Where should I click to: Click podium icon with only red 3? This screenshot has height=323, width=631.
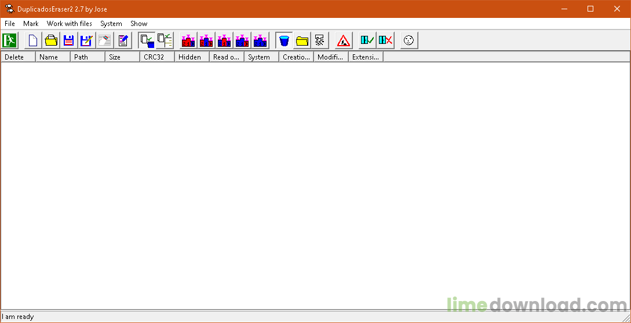(x=242, y=40)
